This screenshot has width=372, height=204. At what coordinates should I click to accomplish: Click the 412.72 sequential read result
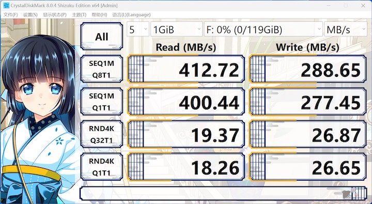pos(186,69)
